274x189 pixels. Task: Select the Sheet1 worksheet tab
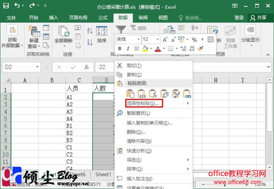pos(103,174)
